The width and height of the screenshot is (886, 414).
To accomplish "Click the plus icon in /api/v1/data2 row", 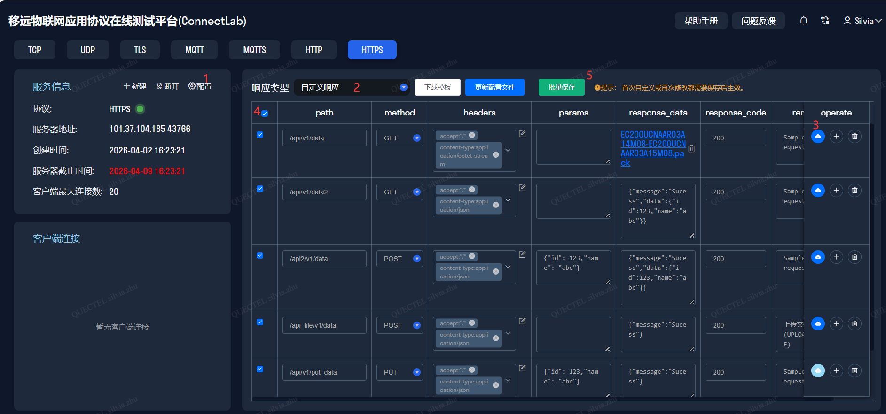I will click(836, 191).
